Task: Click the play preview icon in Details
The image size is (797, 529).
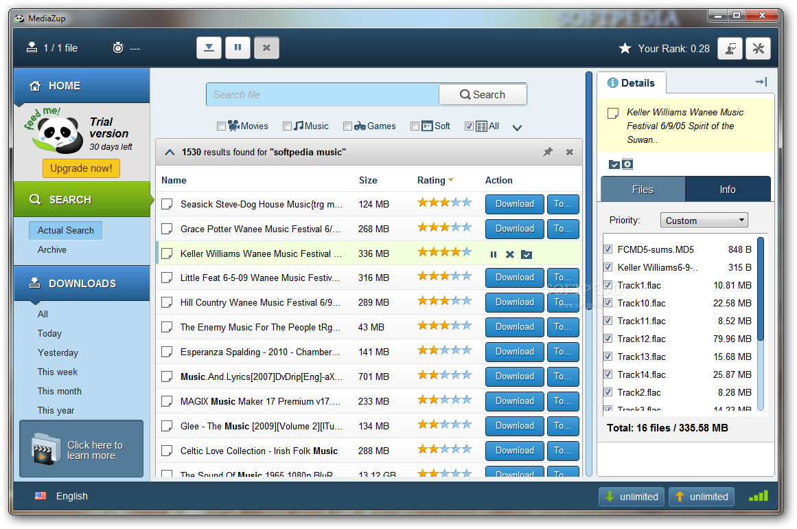Action: tap(627, 164)
